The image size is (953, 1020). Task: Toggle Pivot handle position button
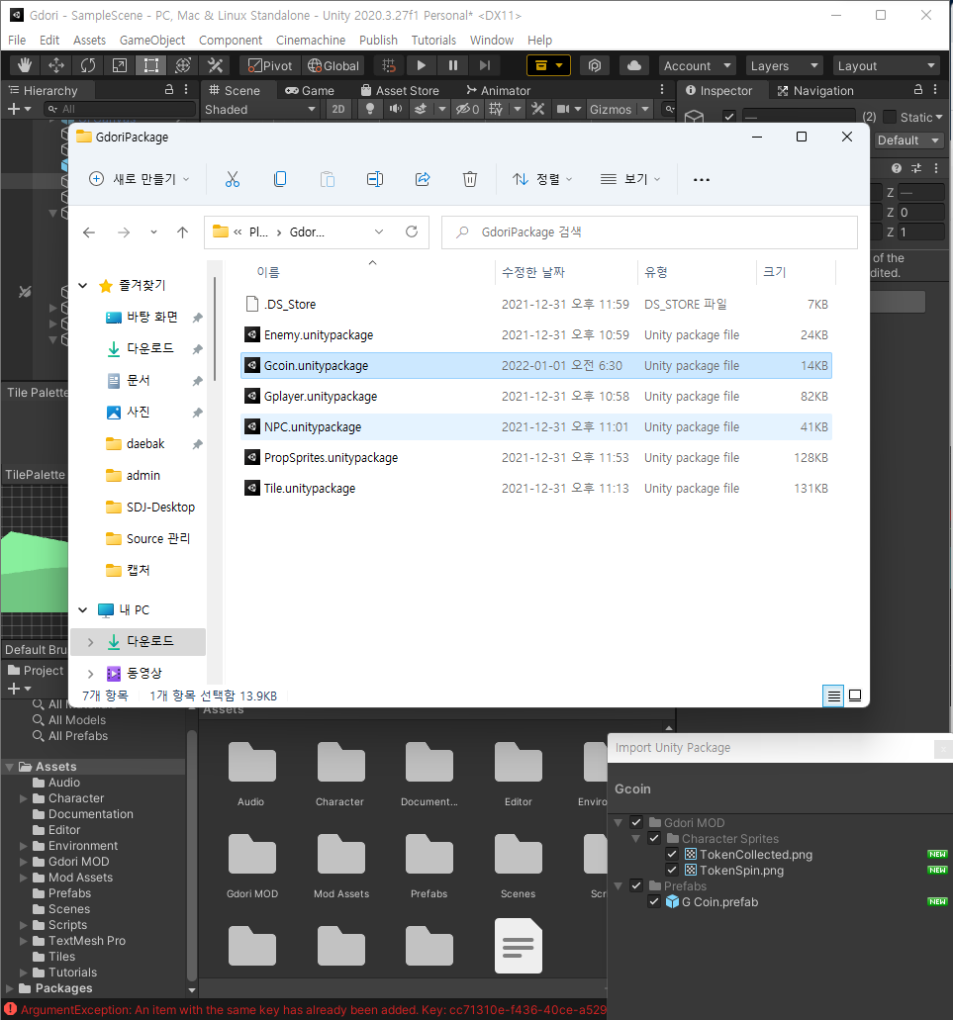tap(270, 65)
